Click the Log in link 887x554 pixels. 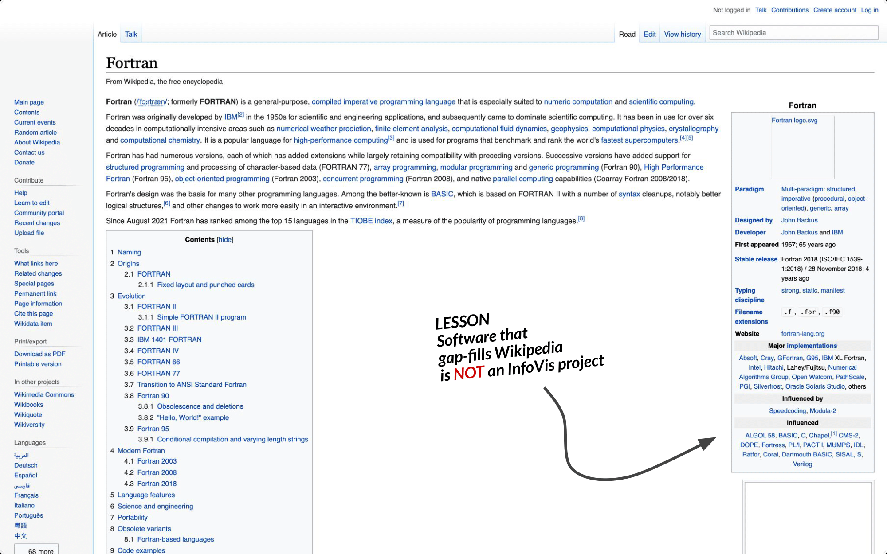pos(869,10)
